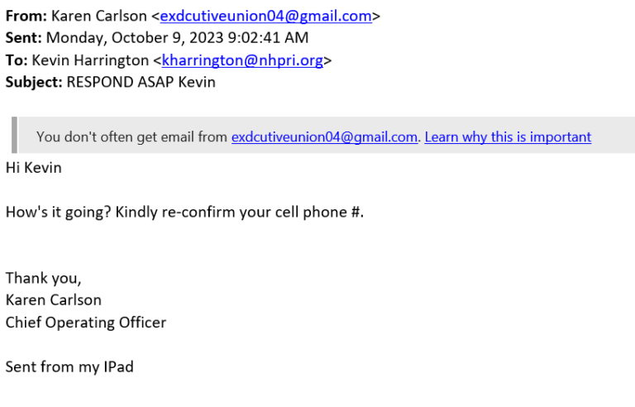
Task: Click the 'Sent from my IPad' line
Action: tap(69, 366)
